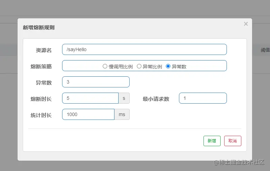Click the 'ms' unit label of 统计时长
Image resolution: width=270 pixels, height=171 pixels.
pos(122,114)
